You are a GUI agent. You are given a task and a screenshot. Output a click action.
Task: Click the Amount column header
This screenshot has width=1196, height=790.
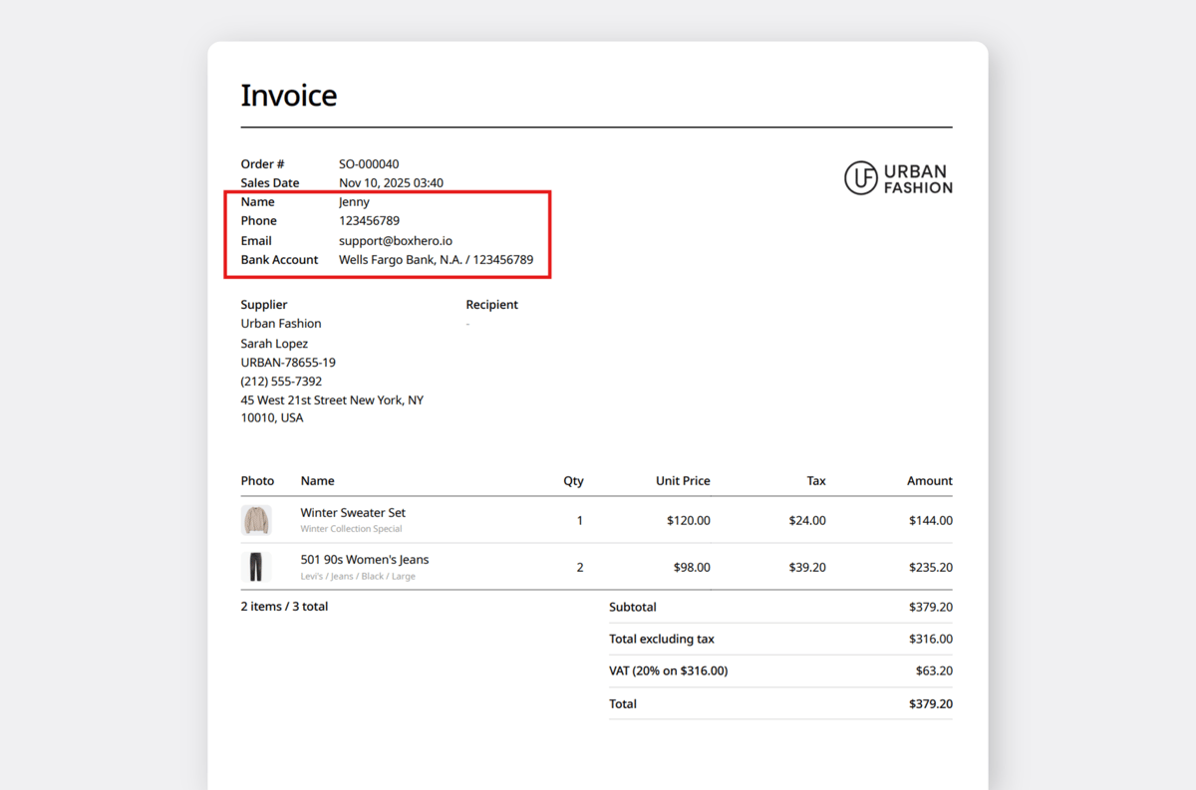[x=929, y=480]
